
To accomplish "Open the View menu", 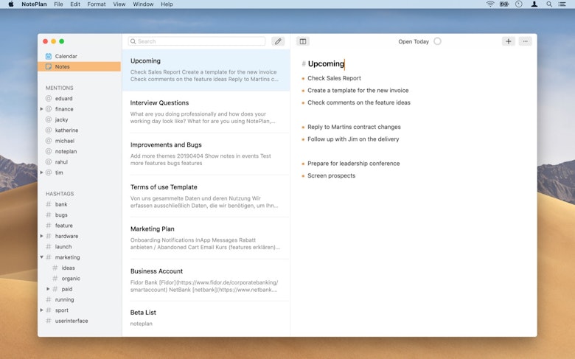I will pyautogui.click(x=119, y=4).
